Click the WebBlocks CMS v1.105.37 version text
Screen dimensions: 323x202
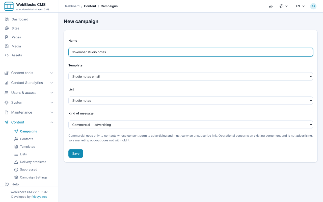click(29, 192)
